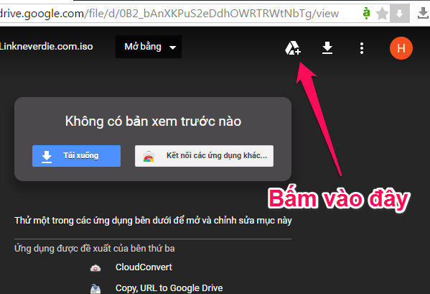
Task: Expand the Mở bằng dropdown
Action: [x=149, y=47]
